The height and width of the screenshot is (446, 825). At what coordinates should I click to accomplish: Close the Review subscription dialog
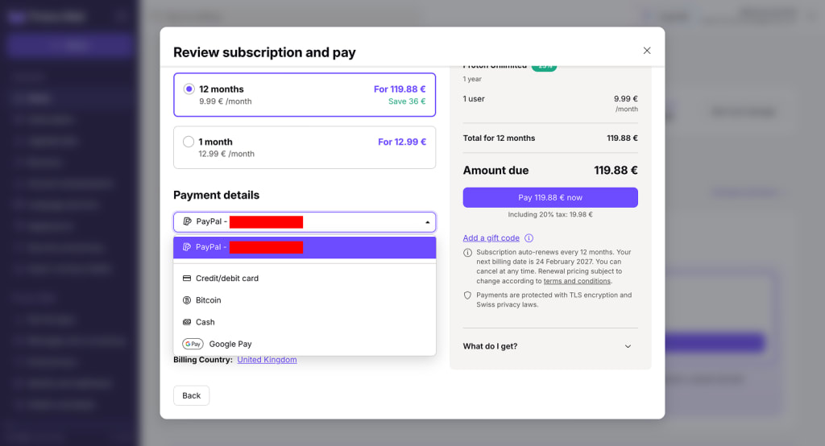pyautogui.click(x=647, y=51)
